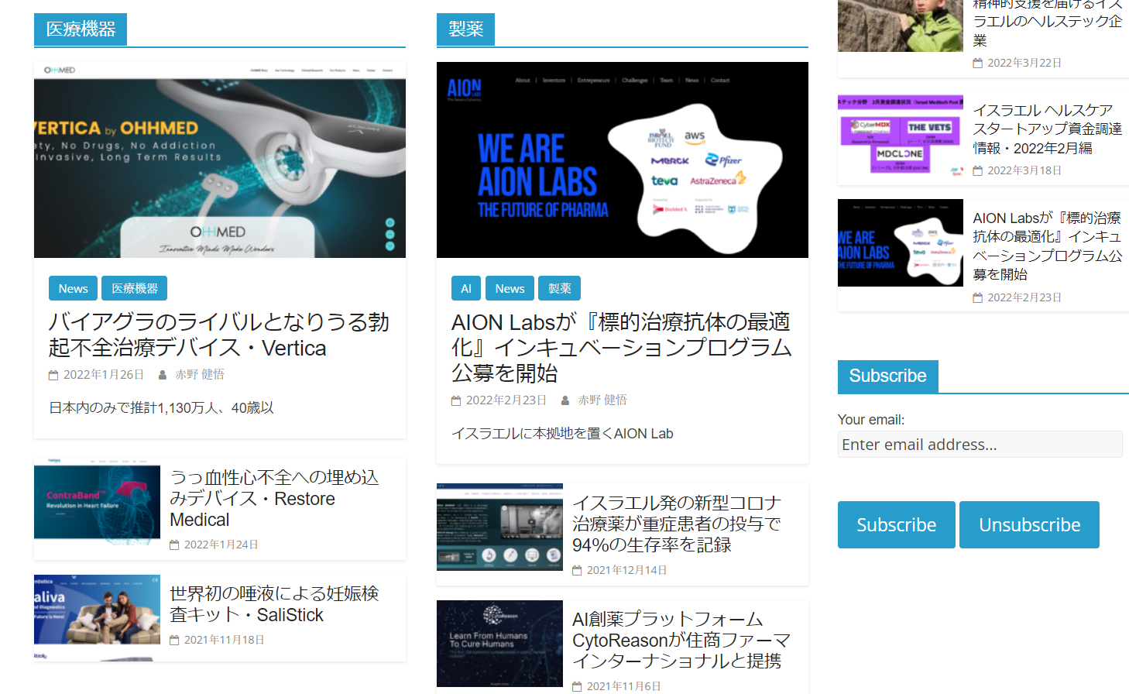This screenshot has width=1129, height=694.
Task: Click the Unsubscribe button
Action: click(x=1029, y=524)
